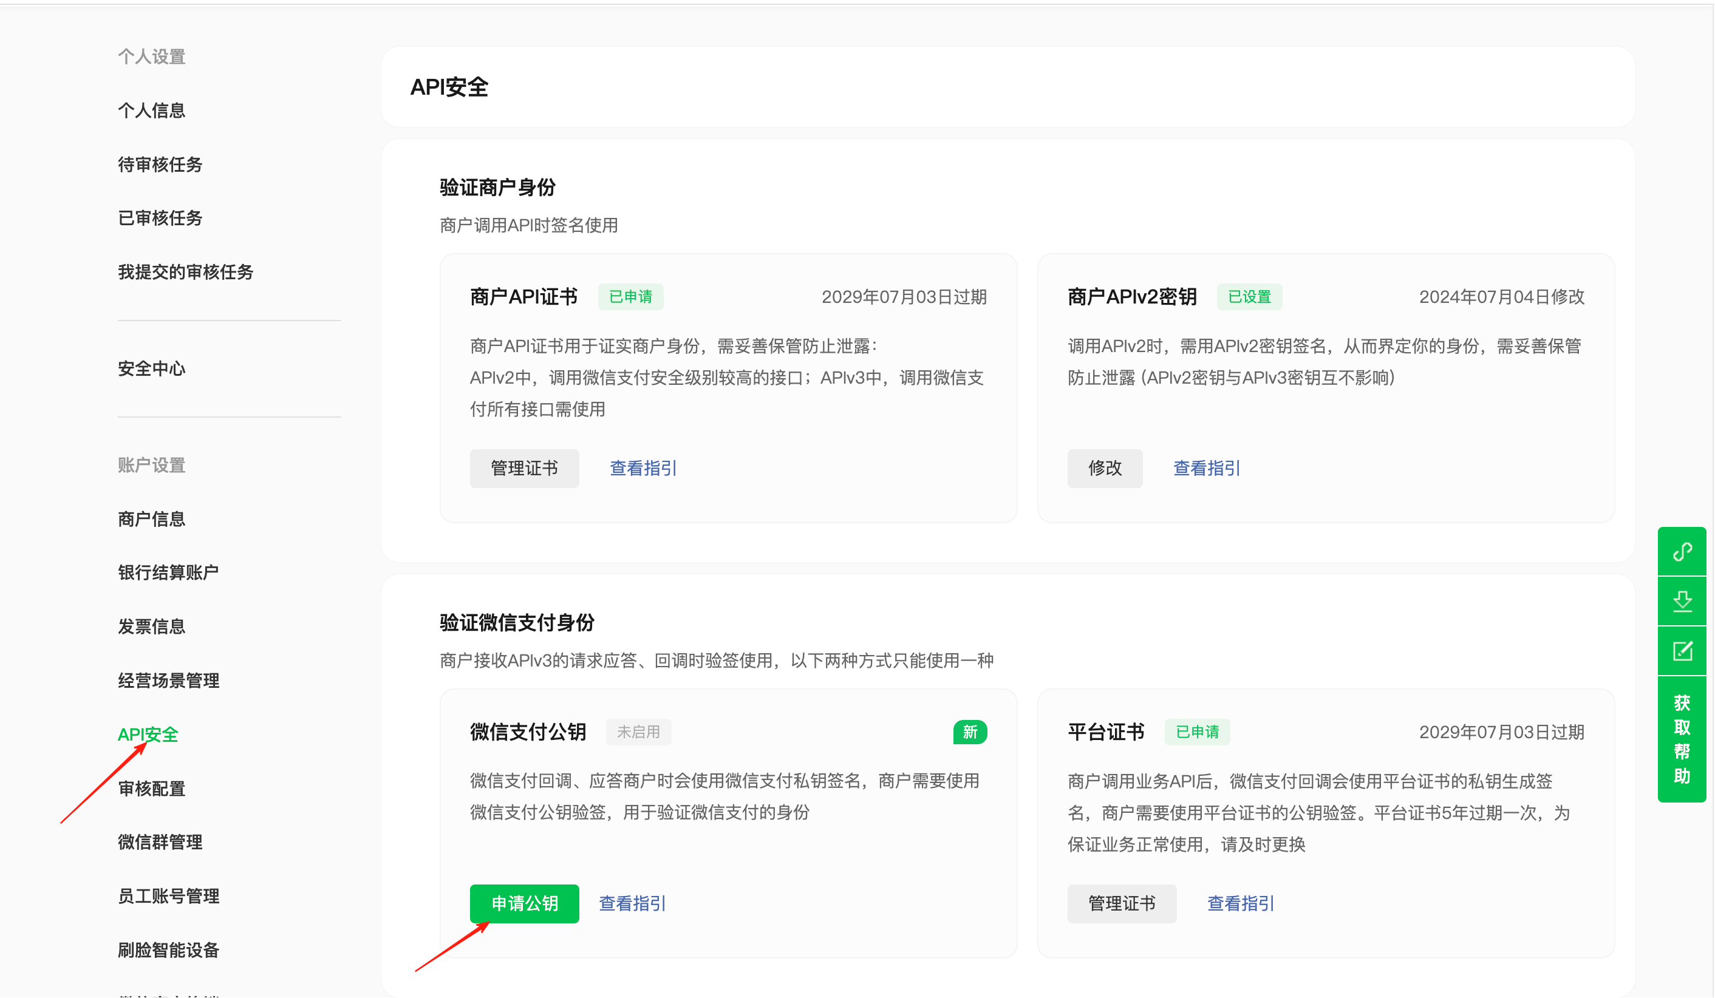Click the 2024年07月04日修改 date text
The image size is (1715, 998).
[1501, 297]
